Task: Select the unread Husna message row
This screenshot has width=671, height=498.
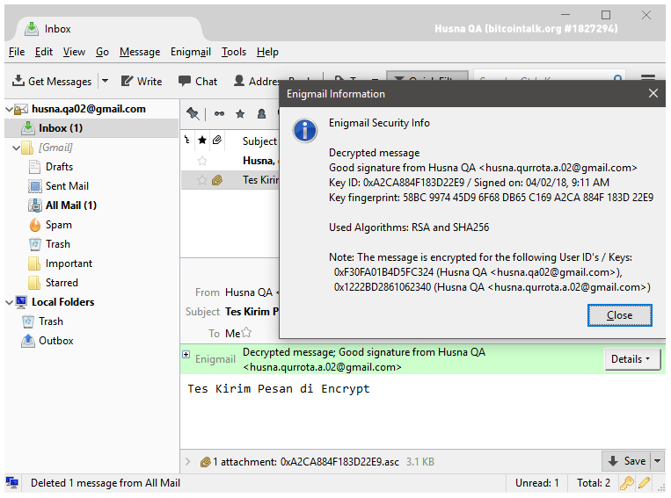Action: [230, 161]
